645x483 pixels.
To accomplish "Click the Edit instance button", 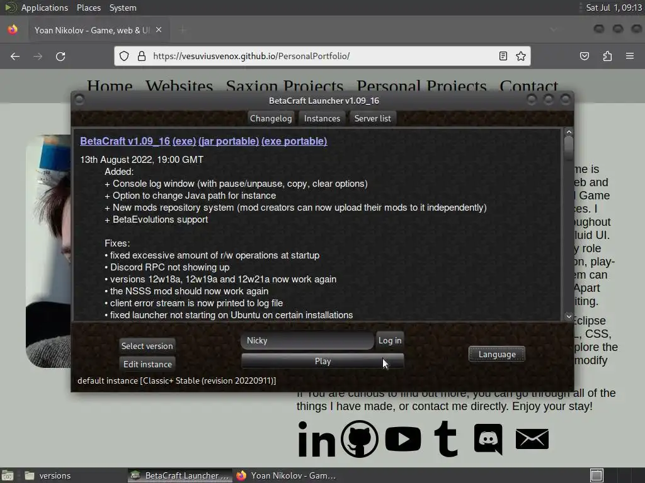I will tap(147, 364).
